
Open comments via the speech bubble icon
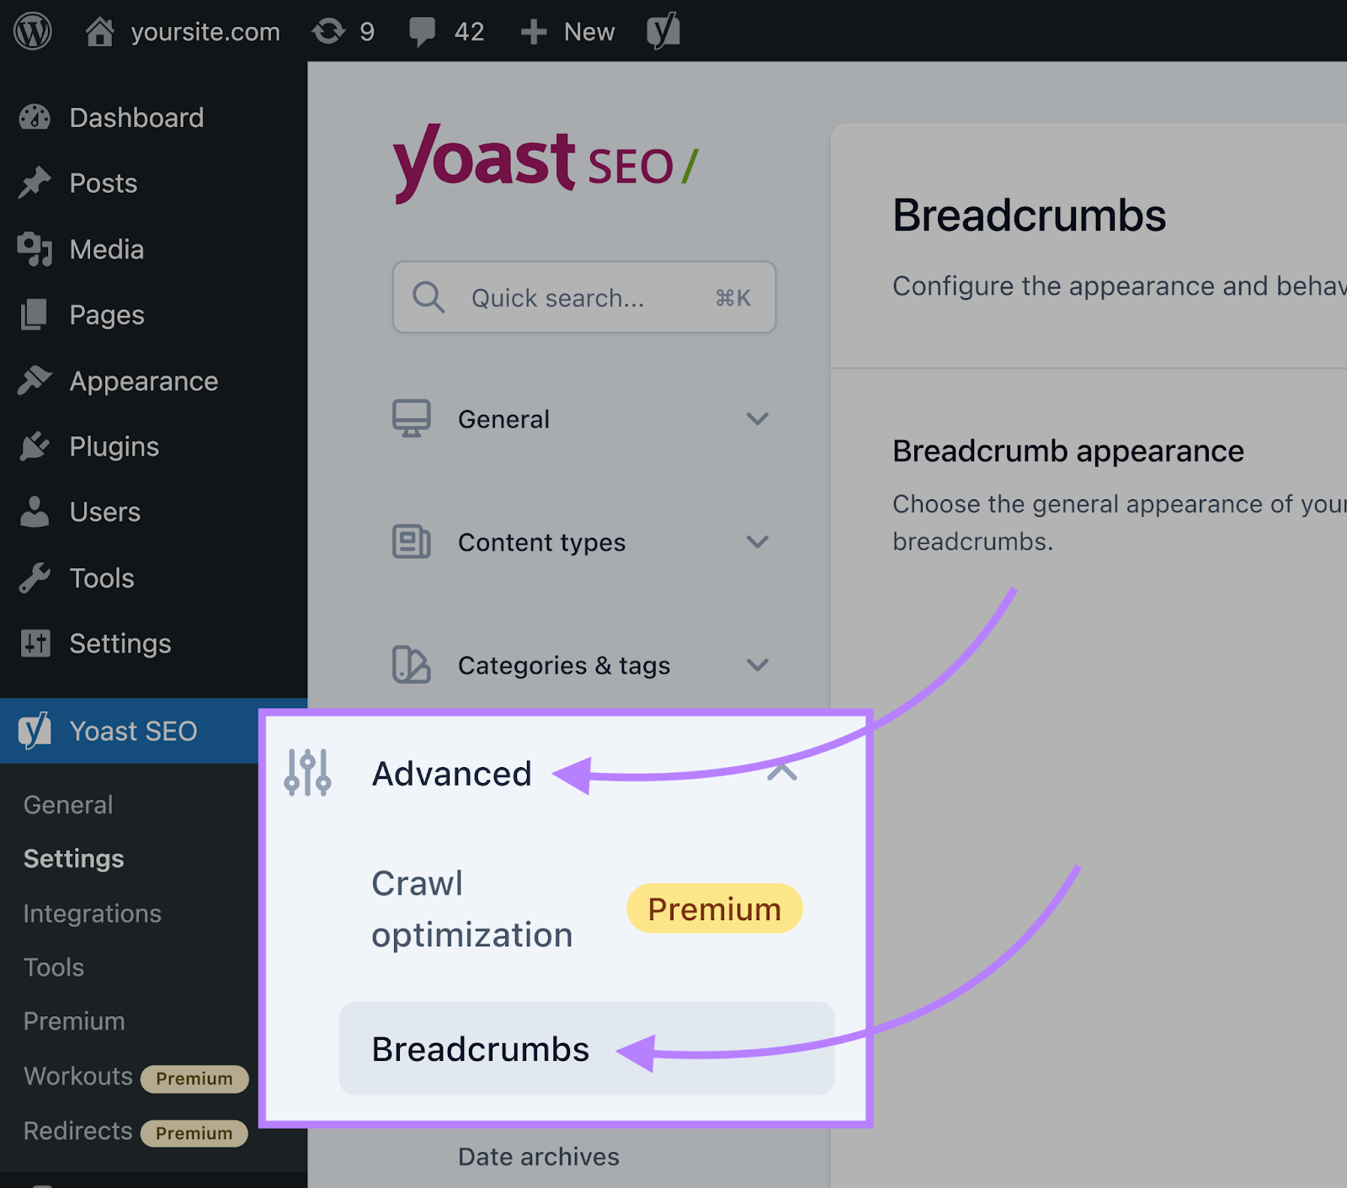tap(424, 31)
